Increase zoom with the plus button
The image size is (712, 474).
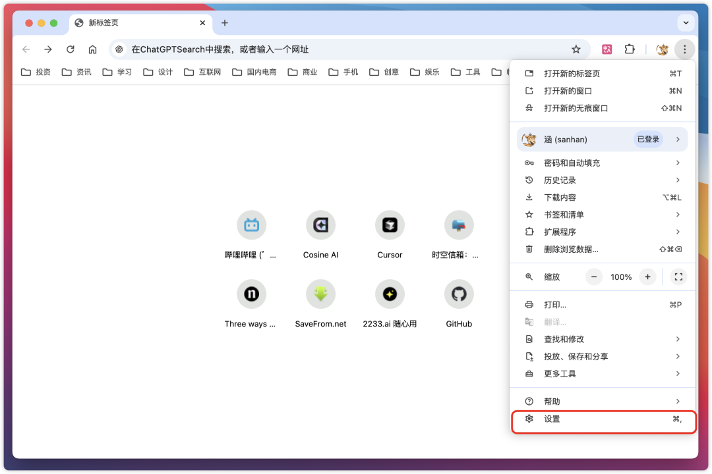pos(648,277)
